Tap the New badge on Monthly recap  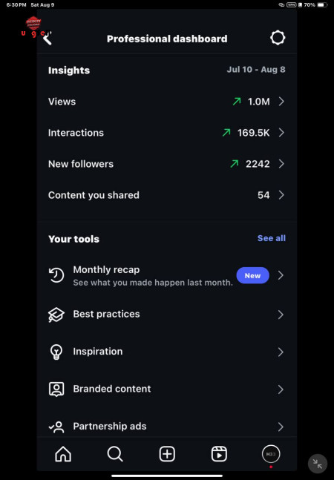click(252, 275)
